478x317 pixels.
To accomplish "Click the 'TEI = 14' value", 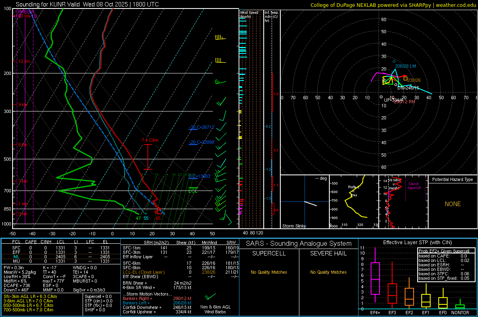I will coord(81,272).
